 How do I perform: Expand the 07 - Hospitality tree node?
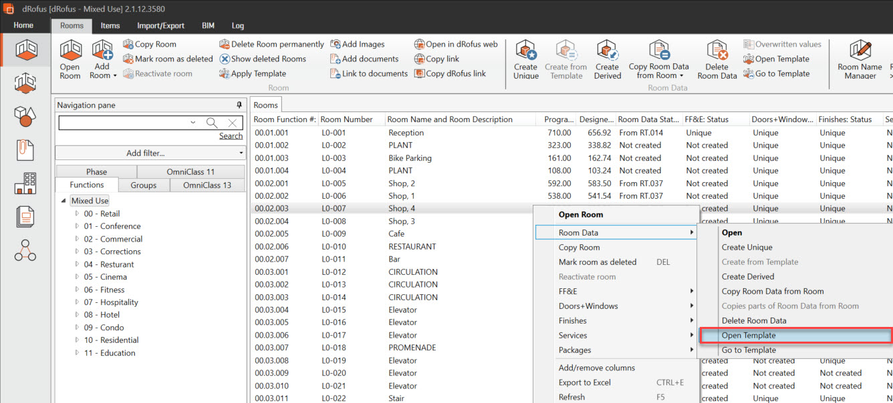[77, 302]
